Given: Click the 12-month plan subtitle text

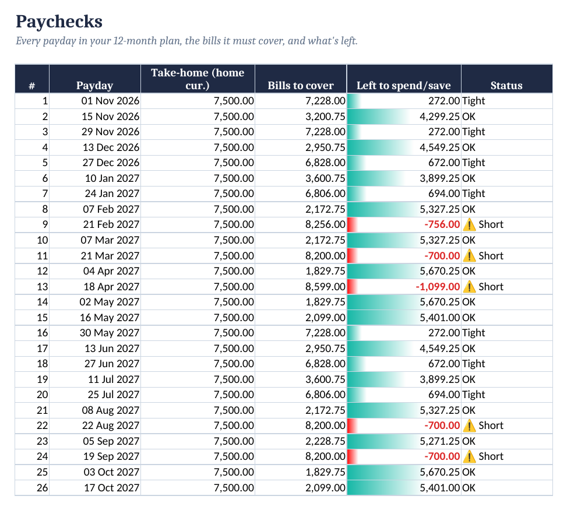Looking at the screenshot, I should (186, 41).
